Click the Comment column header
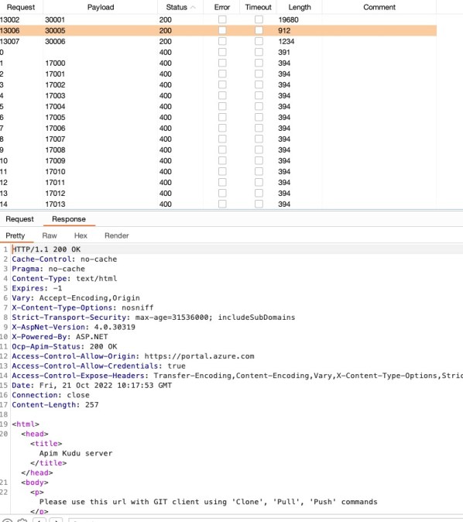This screenshot has width=463, height=522. [379, 7]
